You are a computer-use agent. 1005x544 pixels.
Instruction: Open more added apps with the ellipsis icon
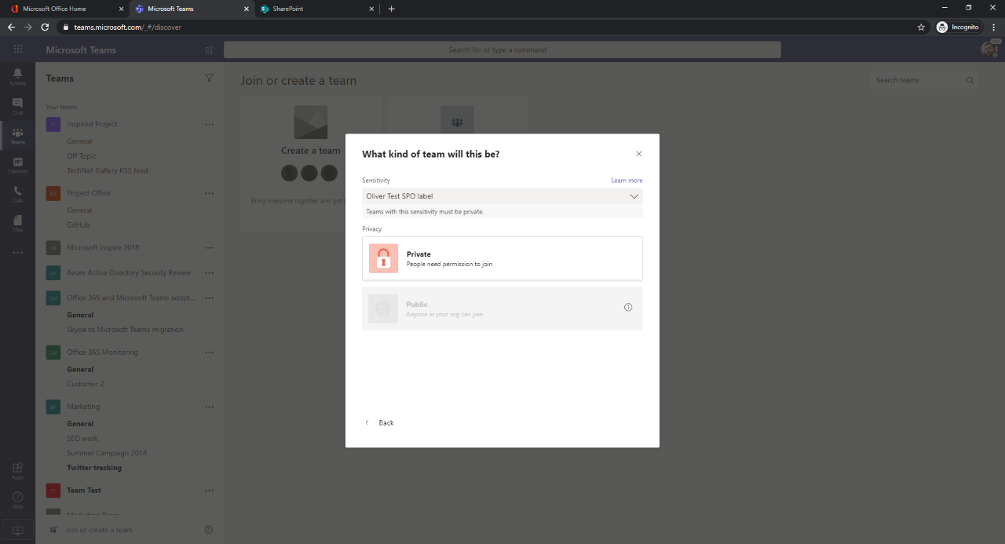17,252
